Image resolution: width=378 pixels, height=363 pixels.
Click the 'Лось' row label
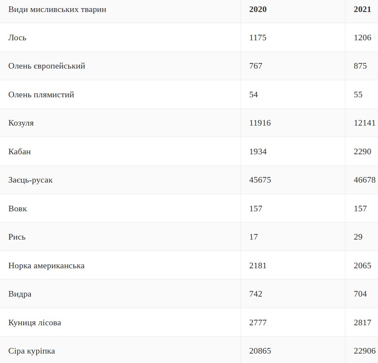click(18, 38)
